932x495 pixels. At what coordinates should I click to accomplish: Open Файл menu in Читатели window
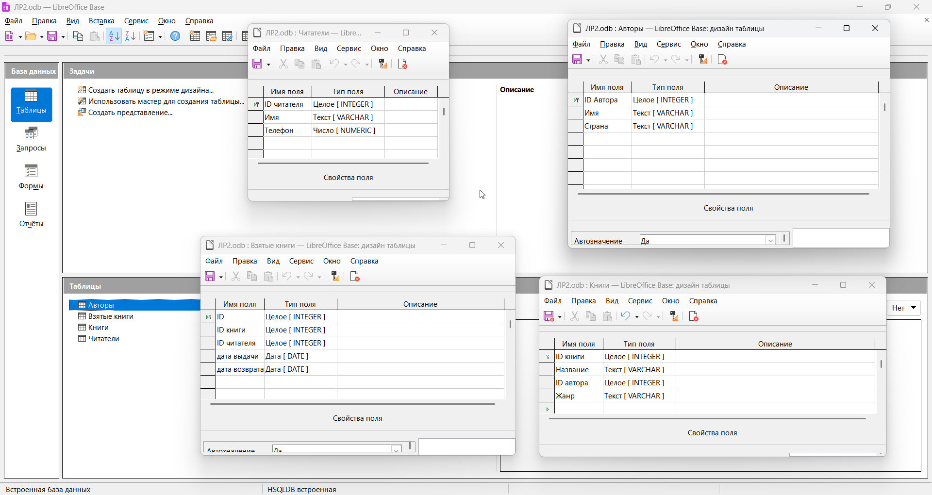coord(262,49)
